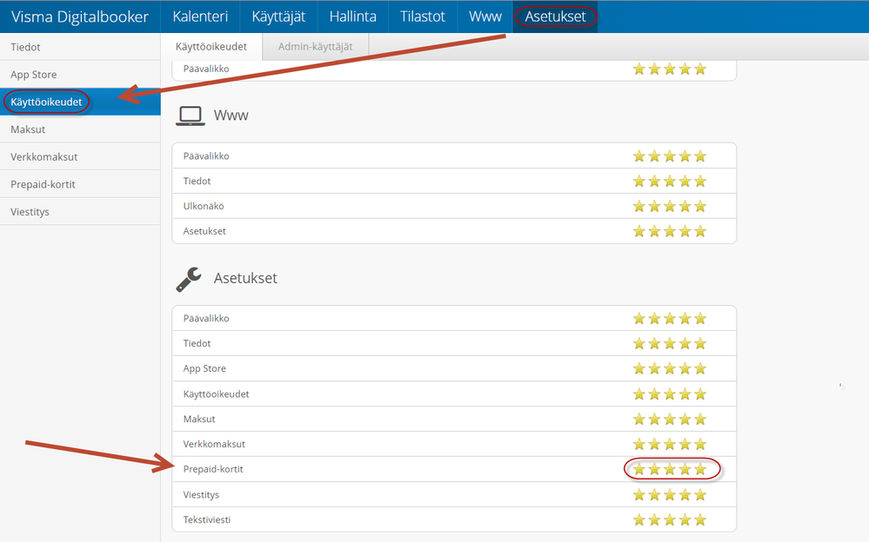Screen dimensions: 869x542
Task: Click the Asetukset section wrench icon
Action: [189, 279]
